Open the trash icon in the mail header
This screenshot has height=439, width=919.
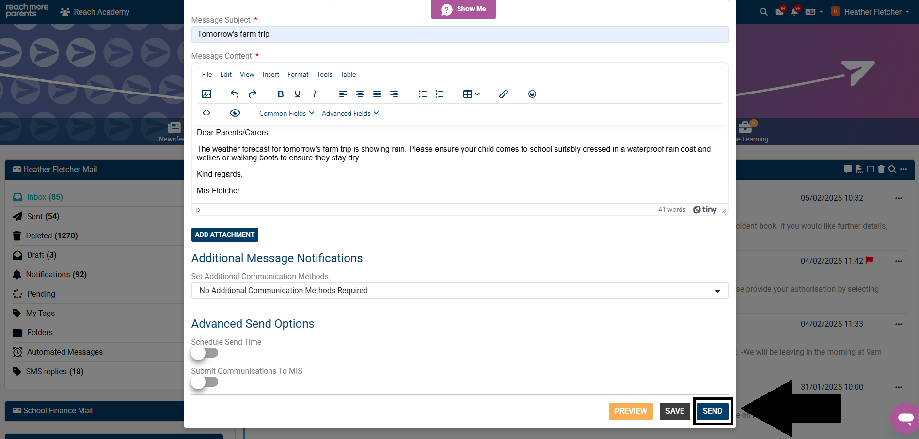tap(881, 169)
